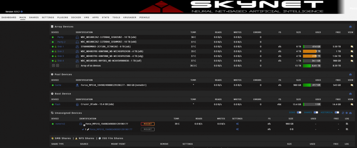This screenshot has width=357, height=148.
Task: Open Unassigned Devices settings gear icon
Action: click(x=347, y=113)
